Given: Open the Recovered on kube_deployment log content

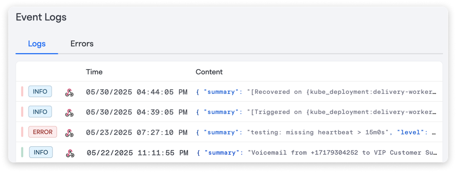Looking at the screenshot, I should (x=316, y=92).
